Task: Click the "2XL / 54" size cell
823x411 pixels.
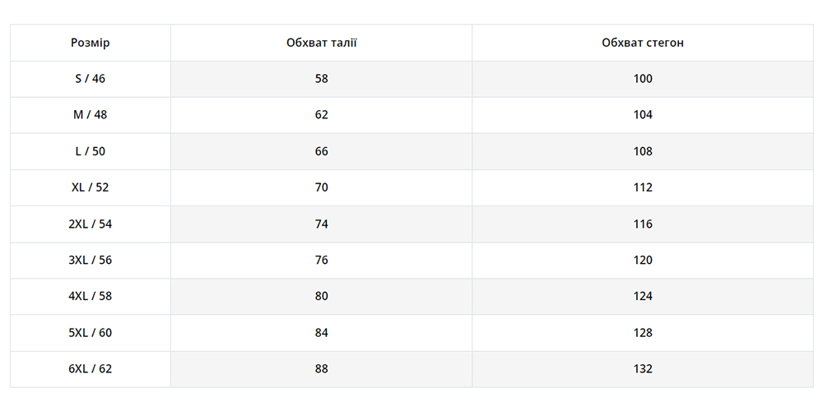Action: click(x=91, y=224)
